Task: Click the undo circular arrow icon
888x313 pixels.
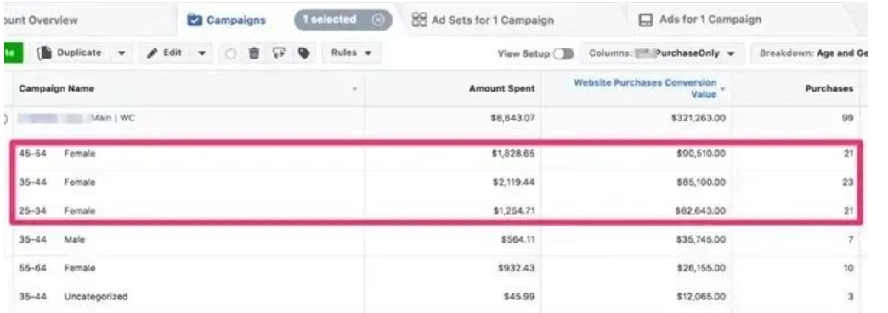Action: point(230,53)
